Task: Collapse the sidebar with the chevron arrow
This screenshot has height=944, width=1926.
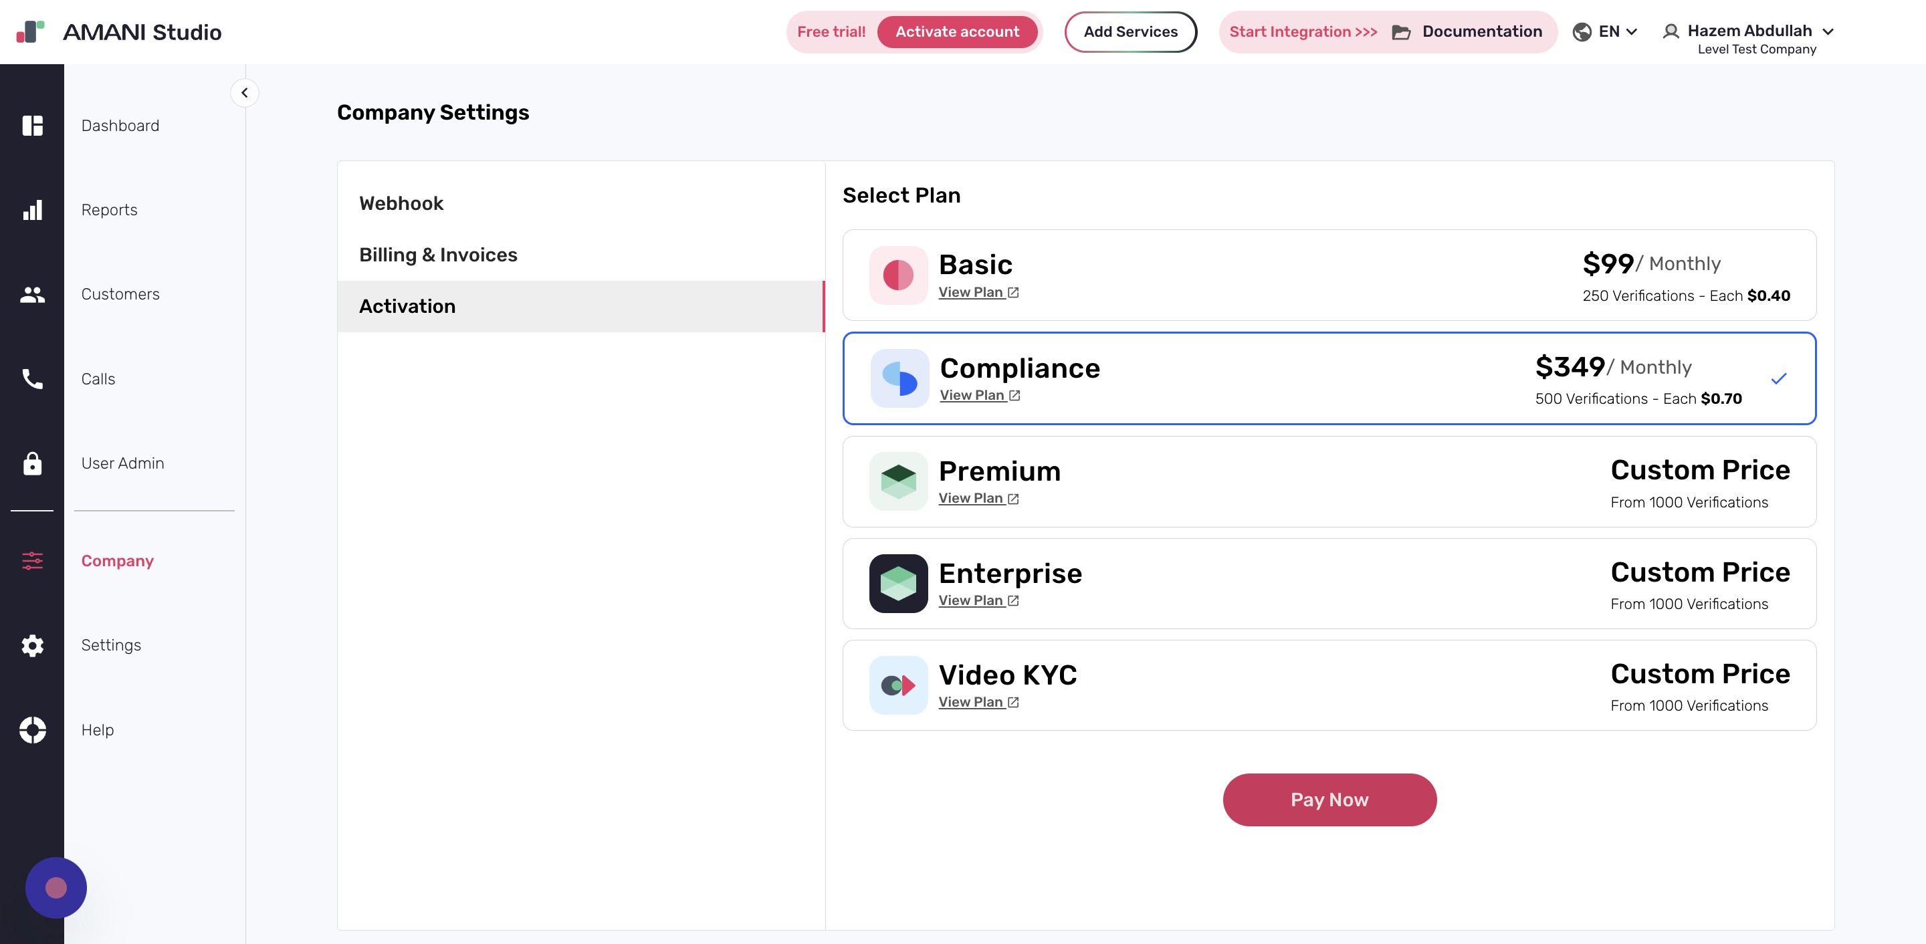Action: [x=245, y=93]
